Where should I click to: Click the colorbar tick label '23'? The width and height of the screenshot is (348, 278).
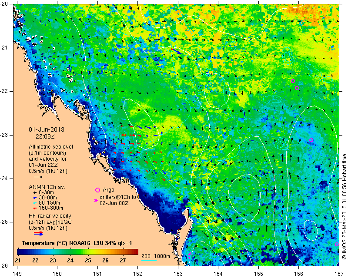coord(53,260)
